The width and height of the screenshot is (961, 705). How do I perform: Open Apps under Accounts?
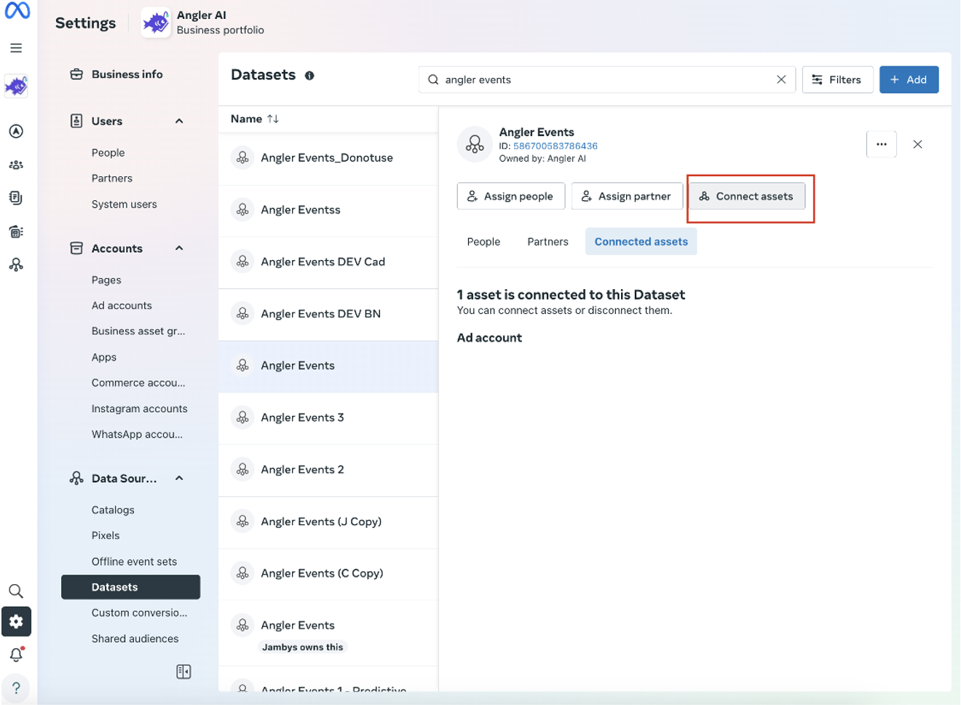[104, 358]
